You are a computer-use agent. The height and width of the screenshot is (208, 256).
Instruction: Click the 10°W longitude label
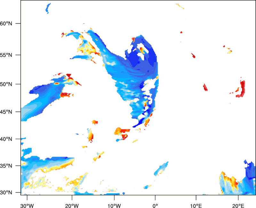[x=114, y=206]
